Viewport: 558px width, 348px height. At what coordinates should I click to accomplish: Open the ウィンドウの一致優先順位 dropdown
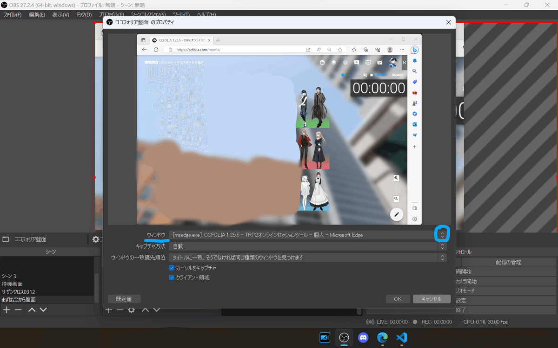[307, 258]
